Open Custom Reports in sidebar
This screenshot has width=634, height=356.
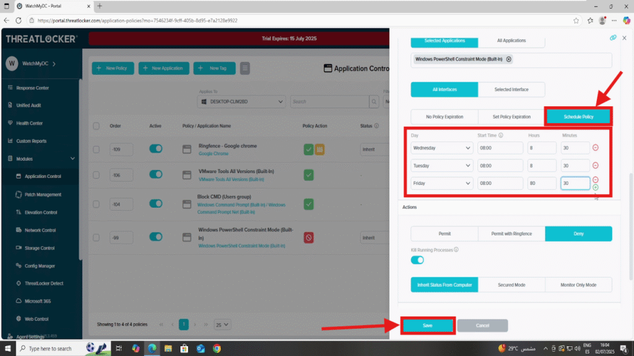[x=31, y=141]
